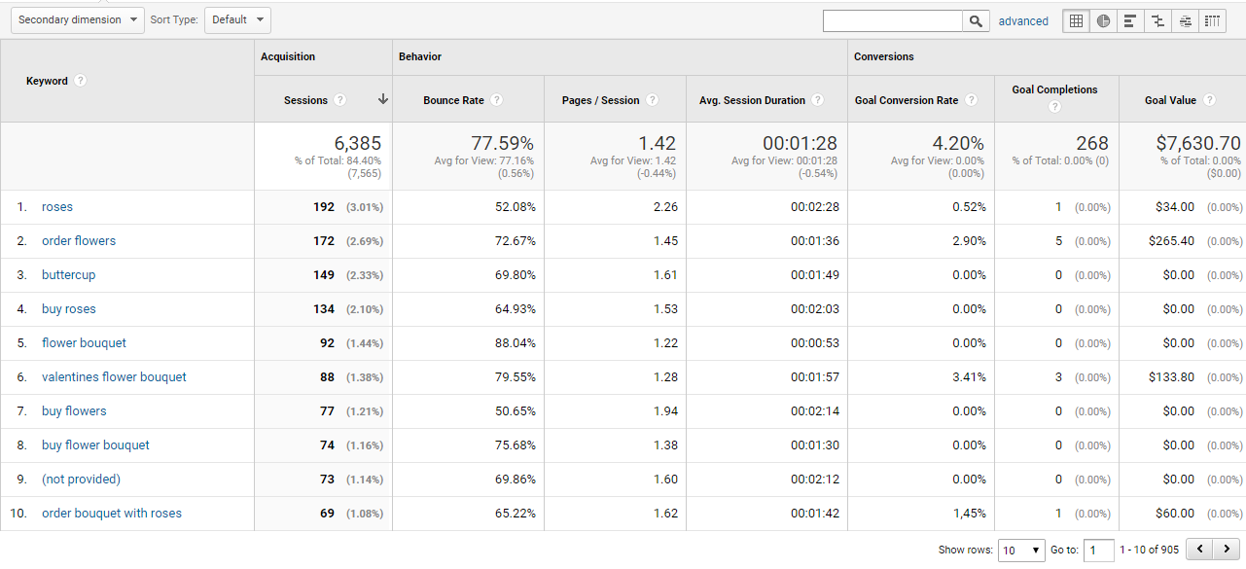Sort by Avg. Session Duration header

click(x=752, y=100)
